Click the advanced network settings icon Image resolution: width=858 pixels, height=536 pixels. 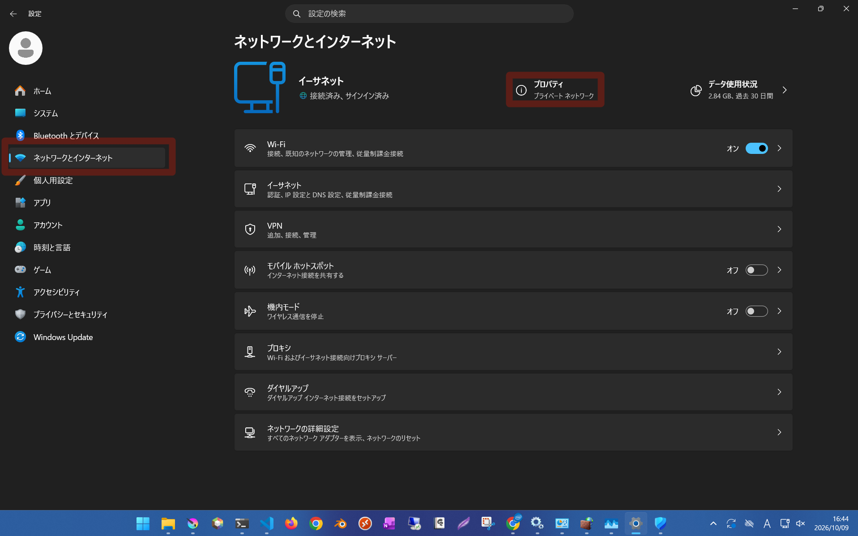tap(250, 432)
